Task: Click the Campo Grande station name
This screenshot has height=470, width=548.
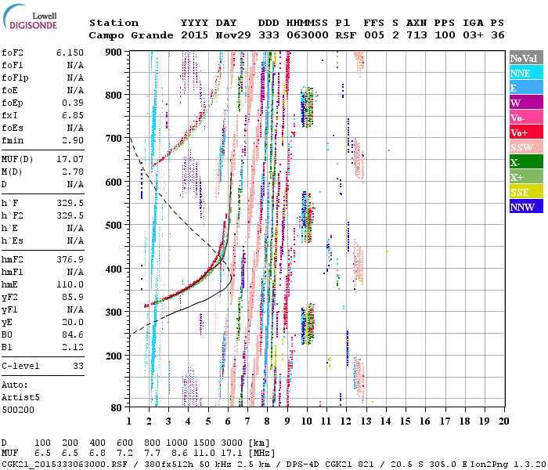Action: coord(131,35)
